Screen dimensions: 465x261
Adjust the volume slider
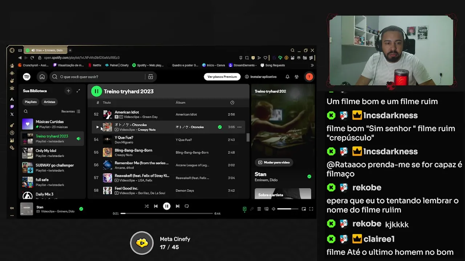pos(288,209)
